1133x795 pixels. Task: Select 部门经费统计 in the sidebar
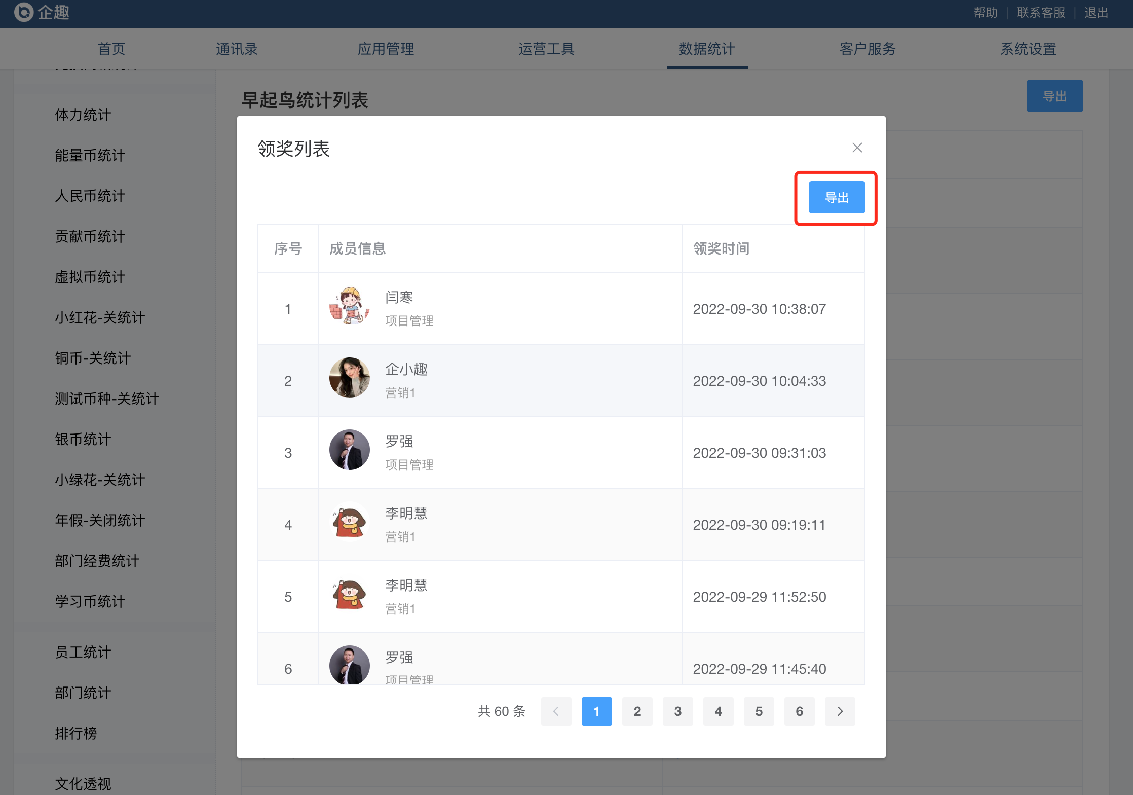[97, 561]
